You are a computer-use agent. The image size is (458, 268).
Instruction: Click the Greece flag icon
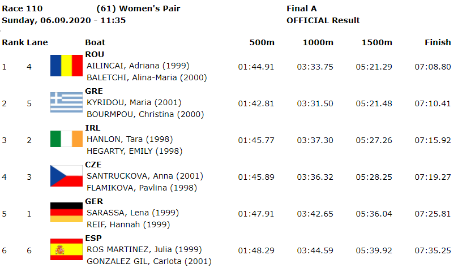66,102
